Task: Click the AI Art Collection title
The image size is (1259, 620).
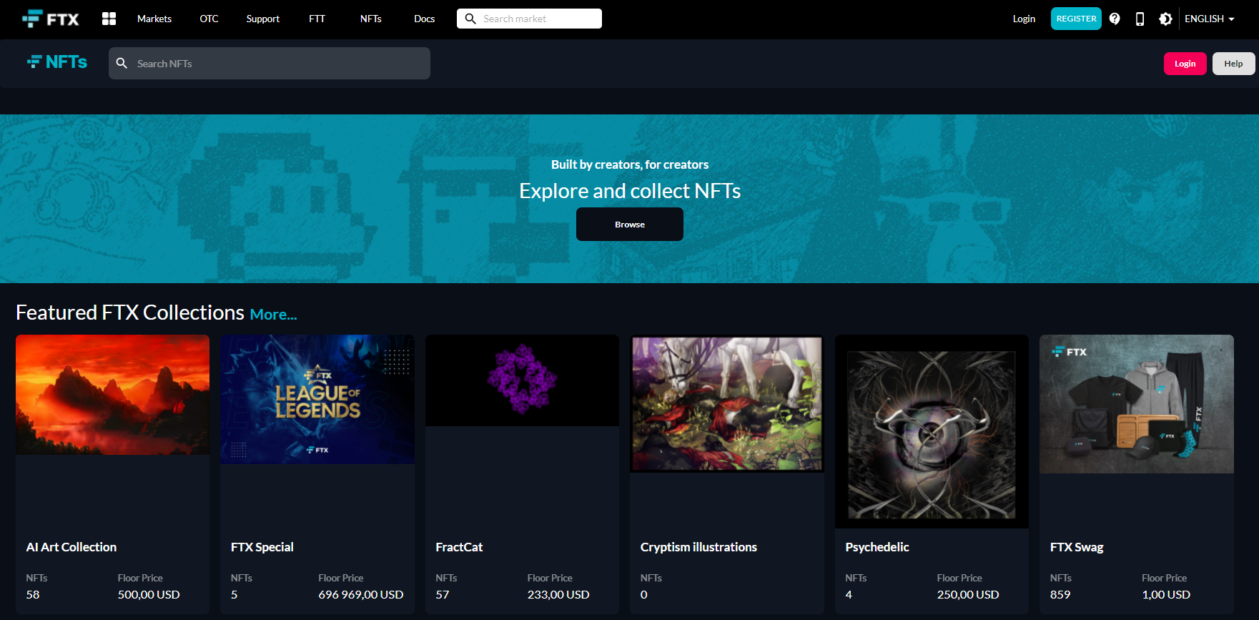Action: pyautogui.click(x=71, y=547)
